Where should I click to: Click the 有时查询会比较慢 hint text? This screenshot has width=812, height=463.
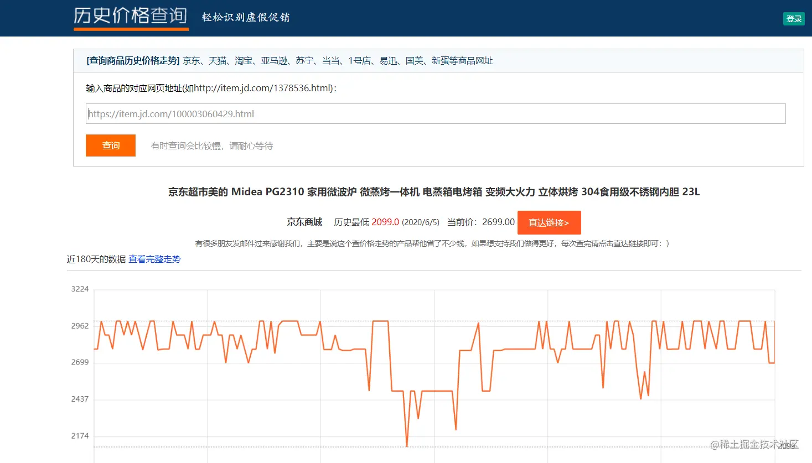(x=212, y=145)
